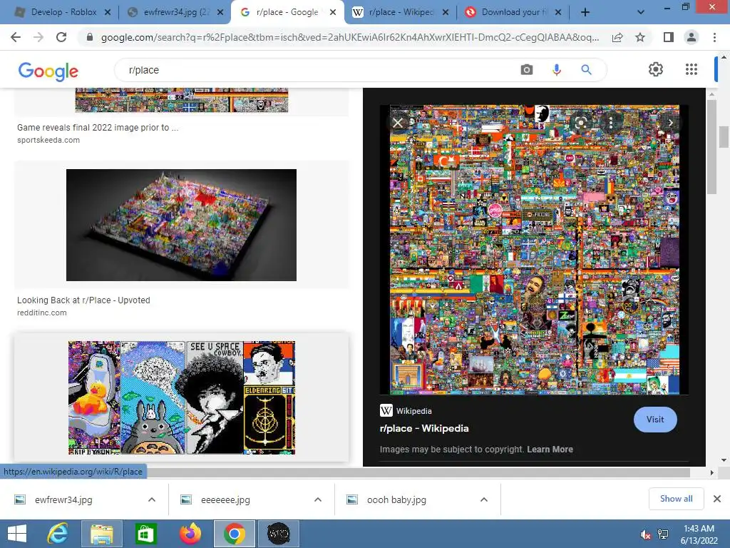730x548 pixels.
Task: Click the muted volume tray icon
Action: 645,534
